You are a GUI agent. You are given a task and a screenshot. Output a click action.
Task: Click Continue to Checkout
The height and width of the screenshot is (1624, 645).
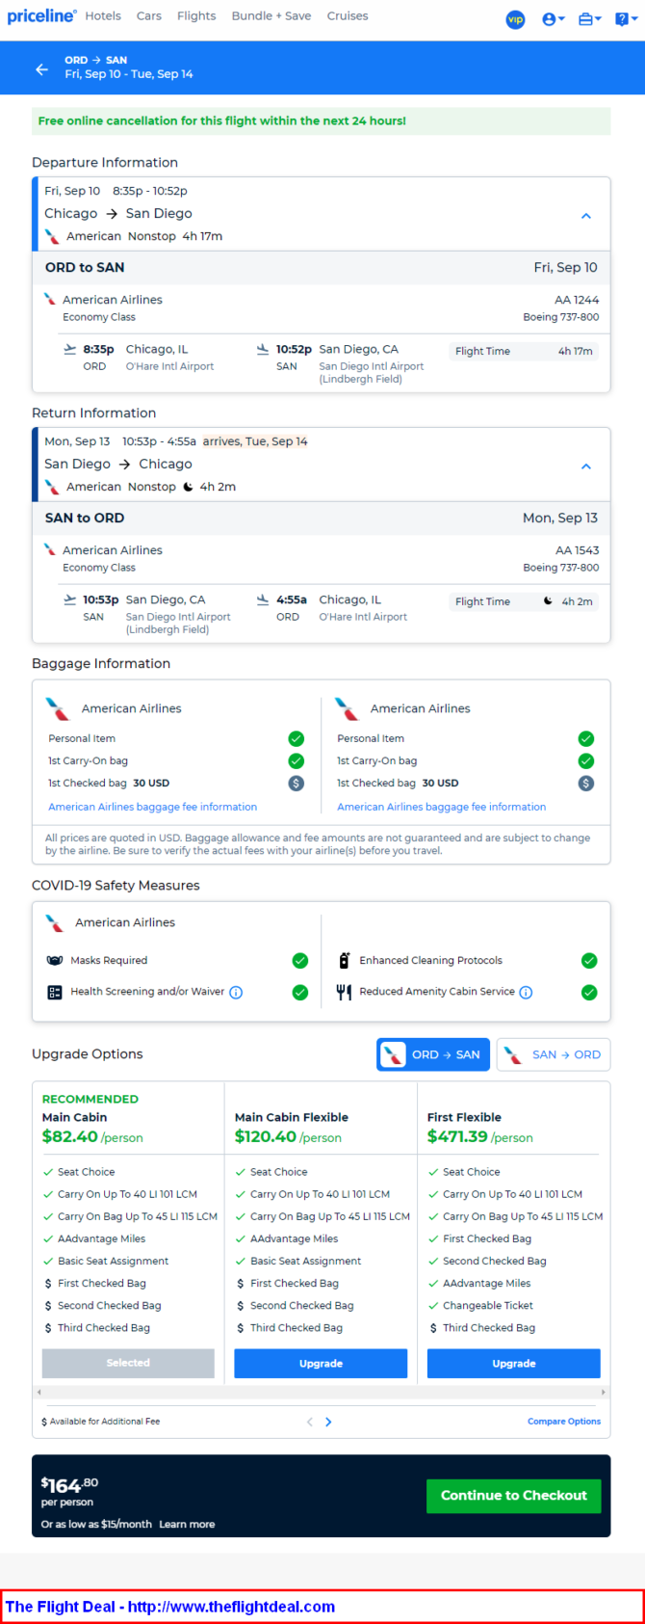pyautogui.click(x=513, y=1496)
